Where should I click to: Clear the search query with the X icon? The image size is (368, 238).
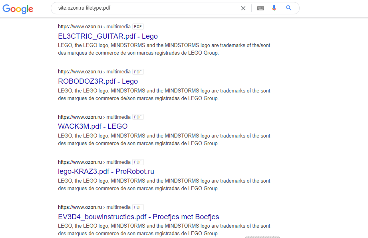coord(243,8)
